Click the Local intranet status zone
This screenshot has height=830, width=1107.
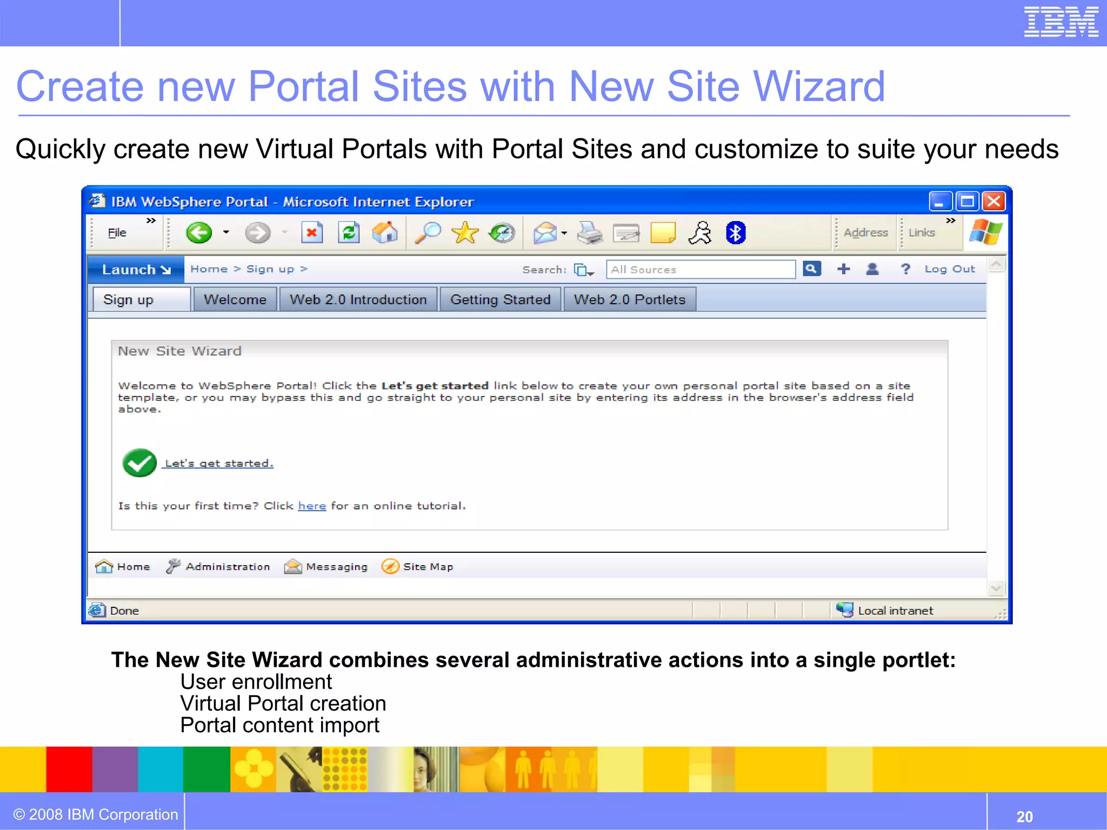click(885, 610)
